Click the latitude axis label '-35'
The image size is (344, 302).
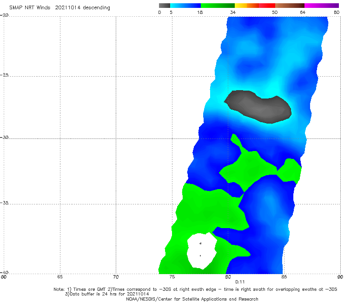(4, 203)
